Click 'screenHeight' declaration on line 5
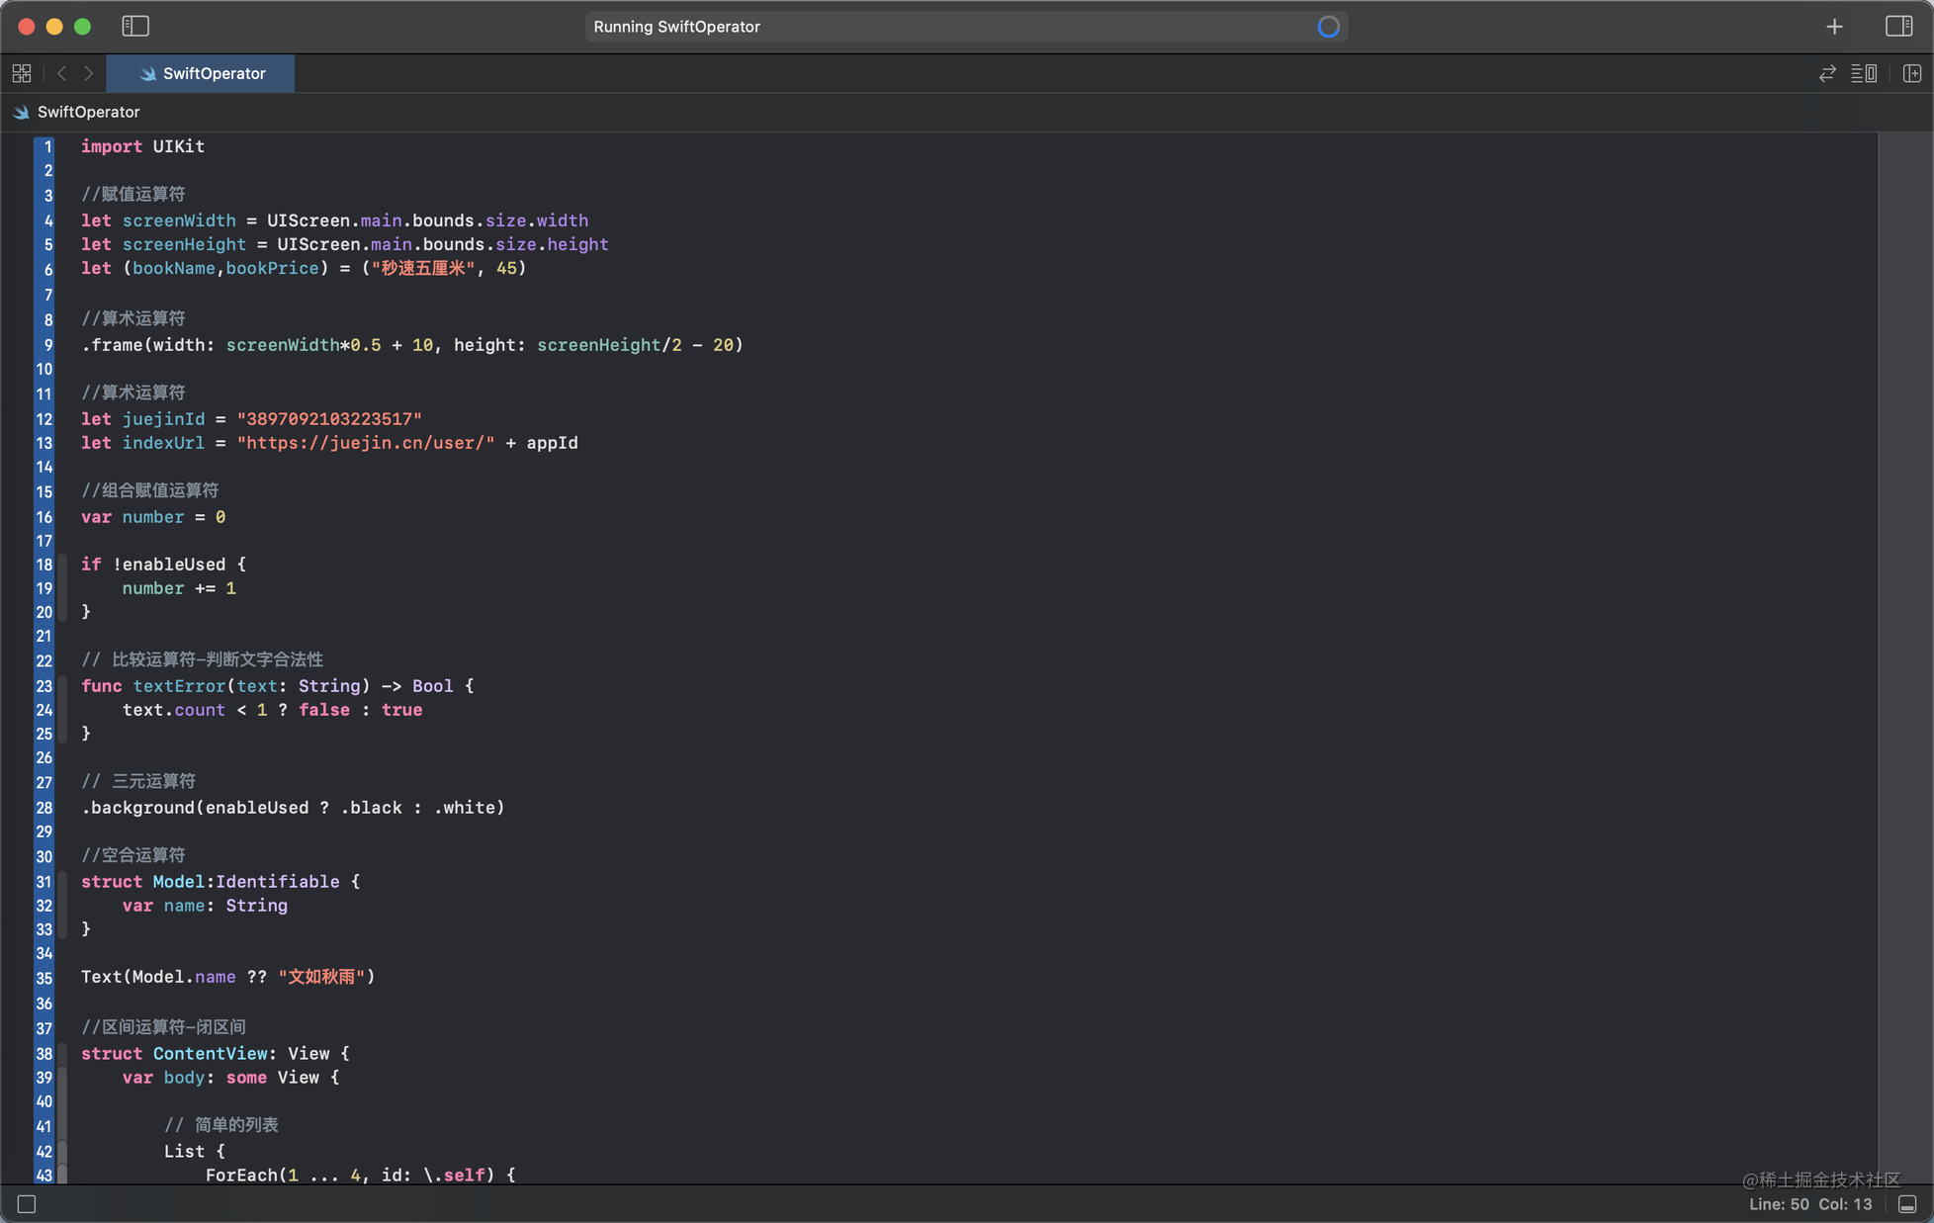 (x=184, y=244)
